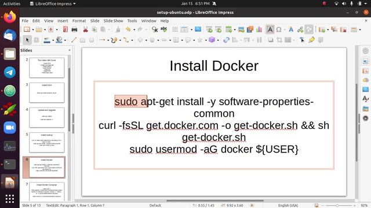Export directly as PDF

point(66,29)
